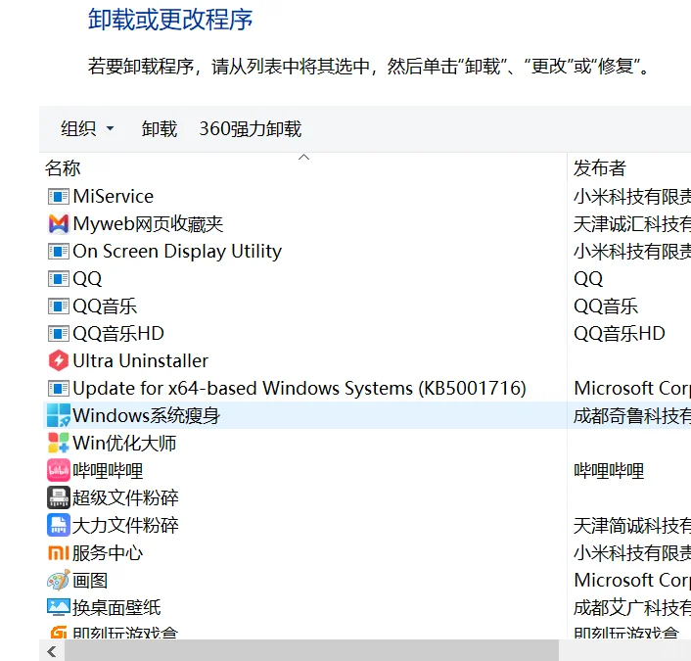Select the QQ音乐 program name
The width and height of the screenshot is (691, 661).
pyautogui.click(x=105, y=307)
